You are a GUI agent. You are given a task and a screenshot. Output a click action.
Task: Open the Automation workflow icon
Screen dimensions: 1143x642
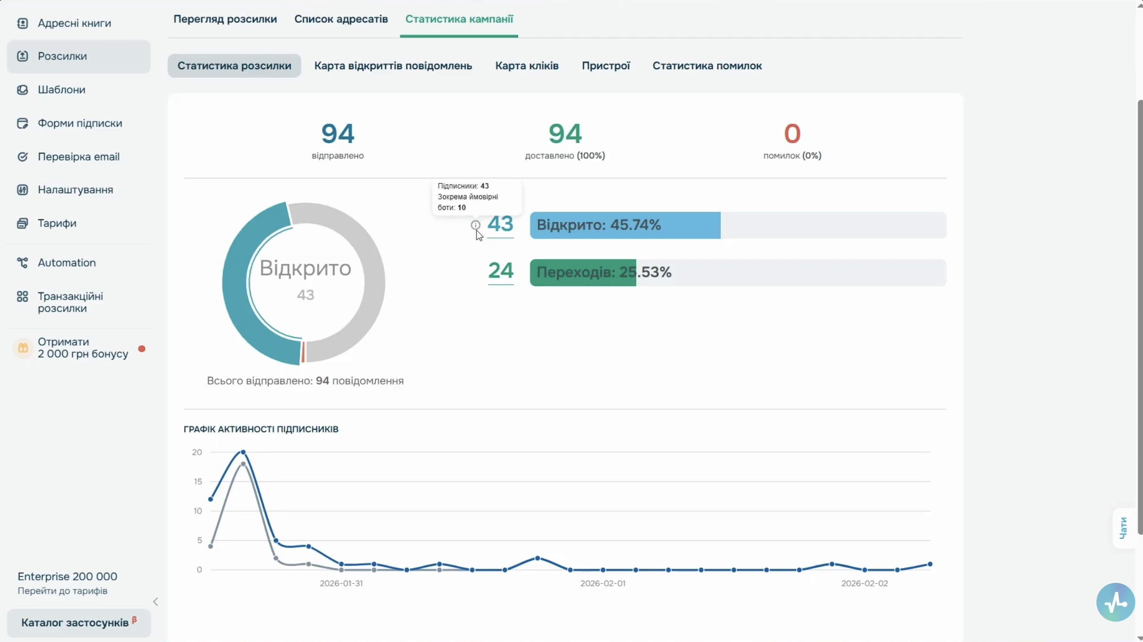coord(22,263)
